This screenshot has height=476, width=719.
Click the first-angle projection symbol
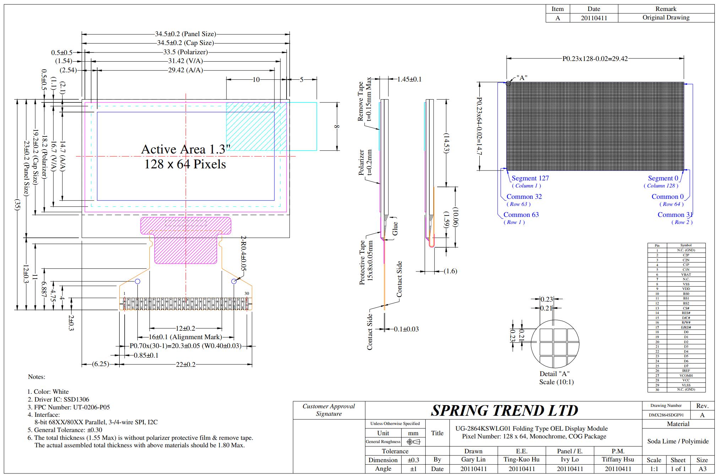[413, 442]
